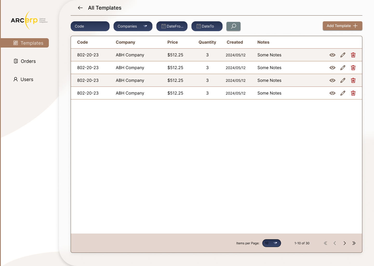374x266 pixels.
Task: Jump to the first page of results
Action: (x=325, y=243)
